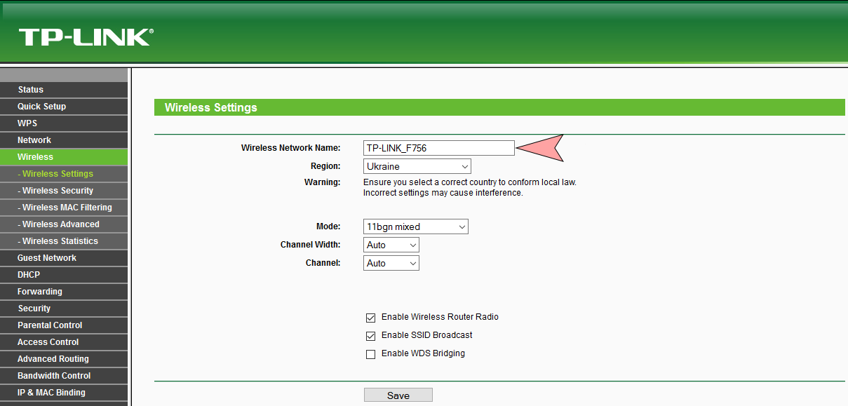The width and height of the screenshot is (848, 406).
Task: Open the Network section
Action: point(34,140)
